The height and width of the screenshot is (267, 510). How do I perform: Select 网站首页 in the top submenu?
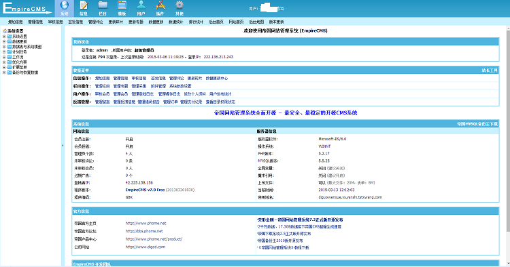click(x=236, y=22)
